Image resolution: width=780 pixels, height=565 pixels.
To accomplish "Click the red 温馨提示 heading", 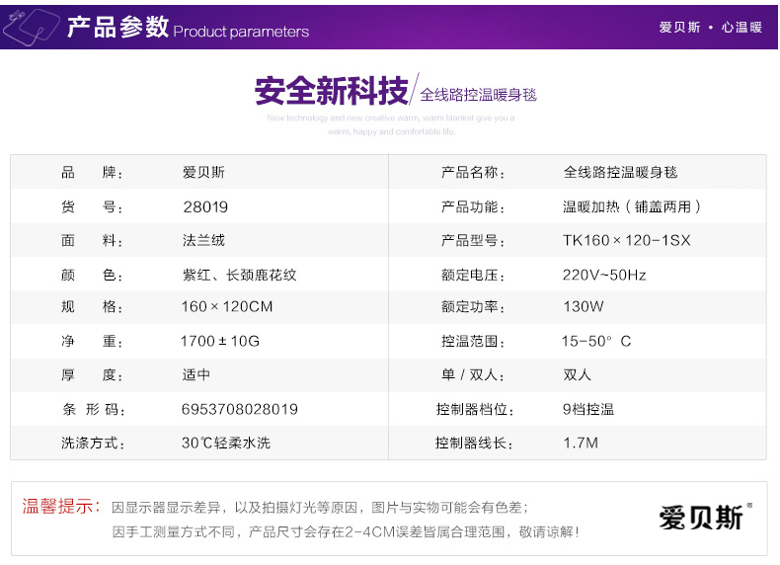I will pyautogui.click(x=61, y=507).
